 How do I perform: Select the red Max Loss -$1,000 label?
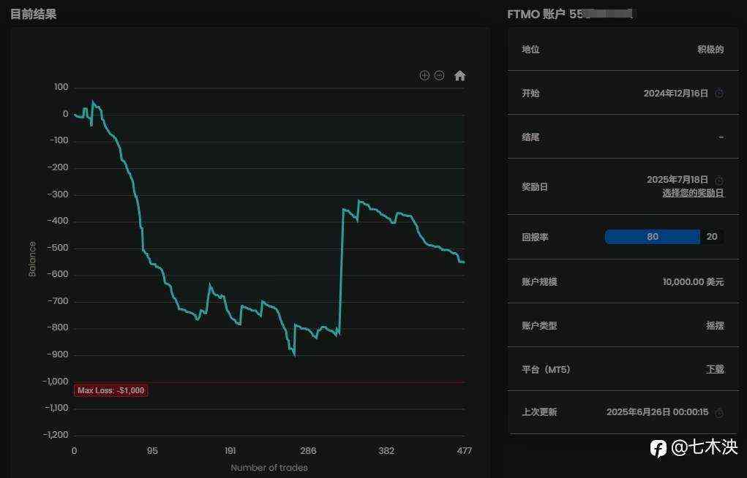111,390
